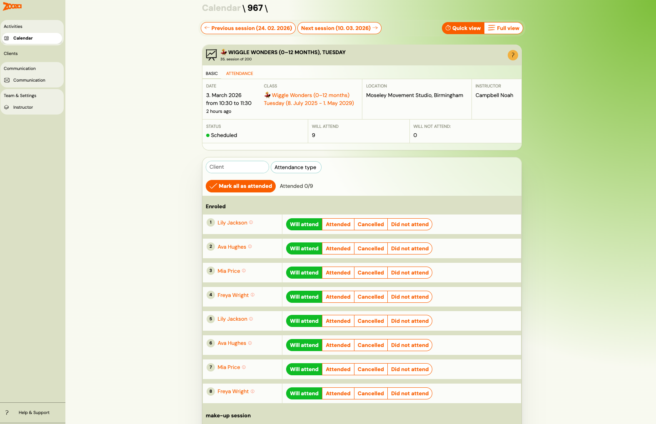656x424 pixels.
Task: Open Wiggle Wonders (0–12 months) class link
Action: 309,99
